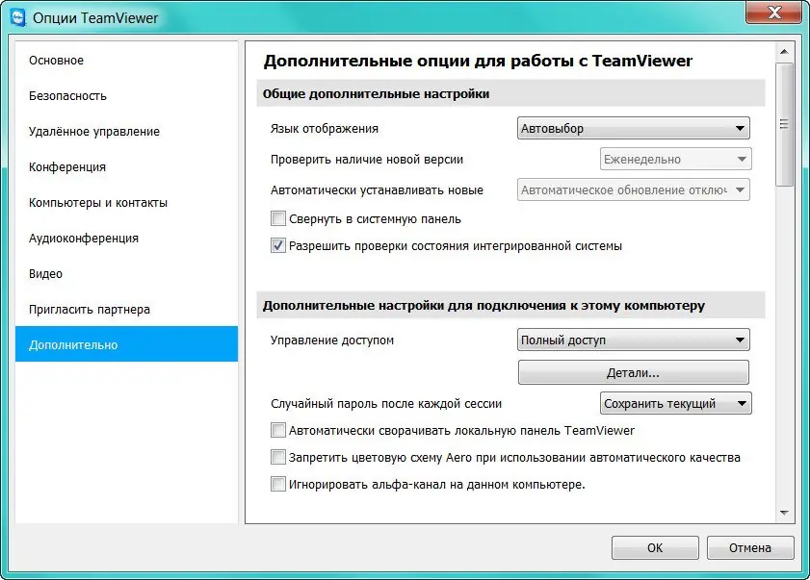Click the Проверить наличие новой версии label
Viewport: 810px width, 580px height.
pos(367,160)
